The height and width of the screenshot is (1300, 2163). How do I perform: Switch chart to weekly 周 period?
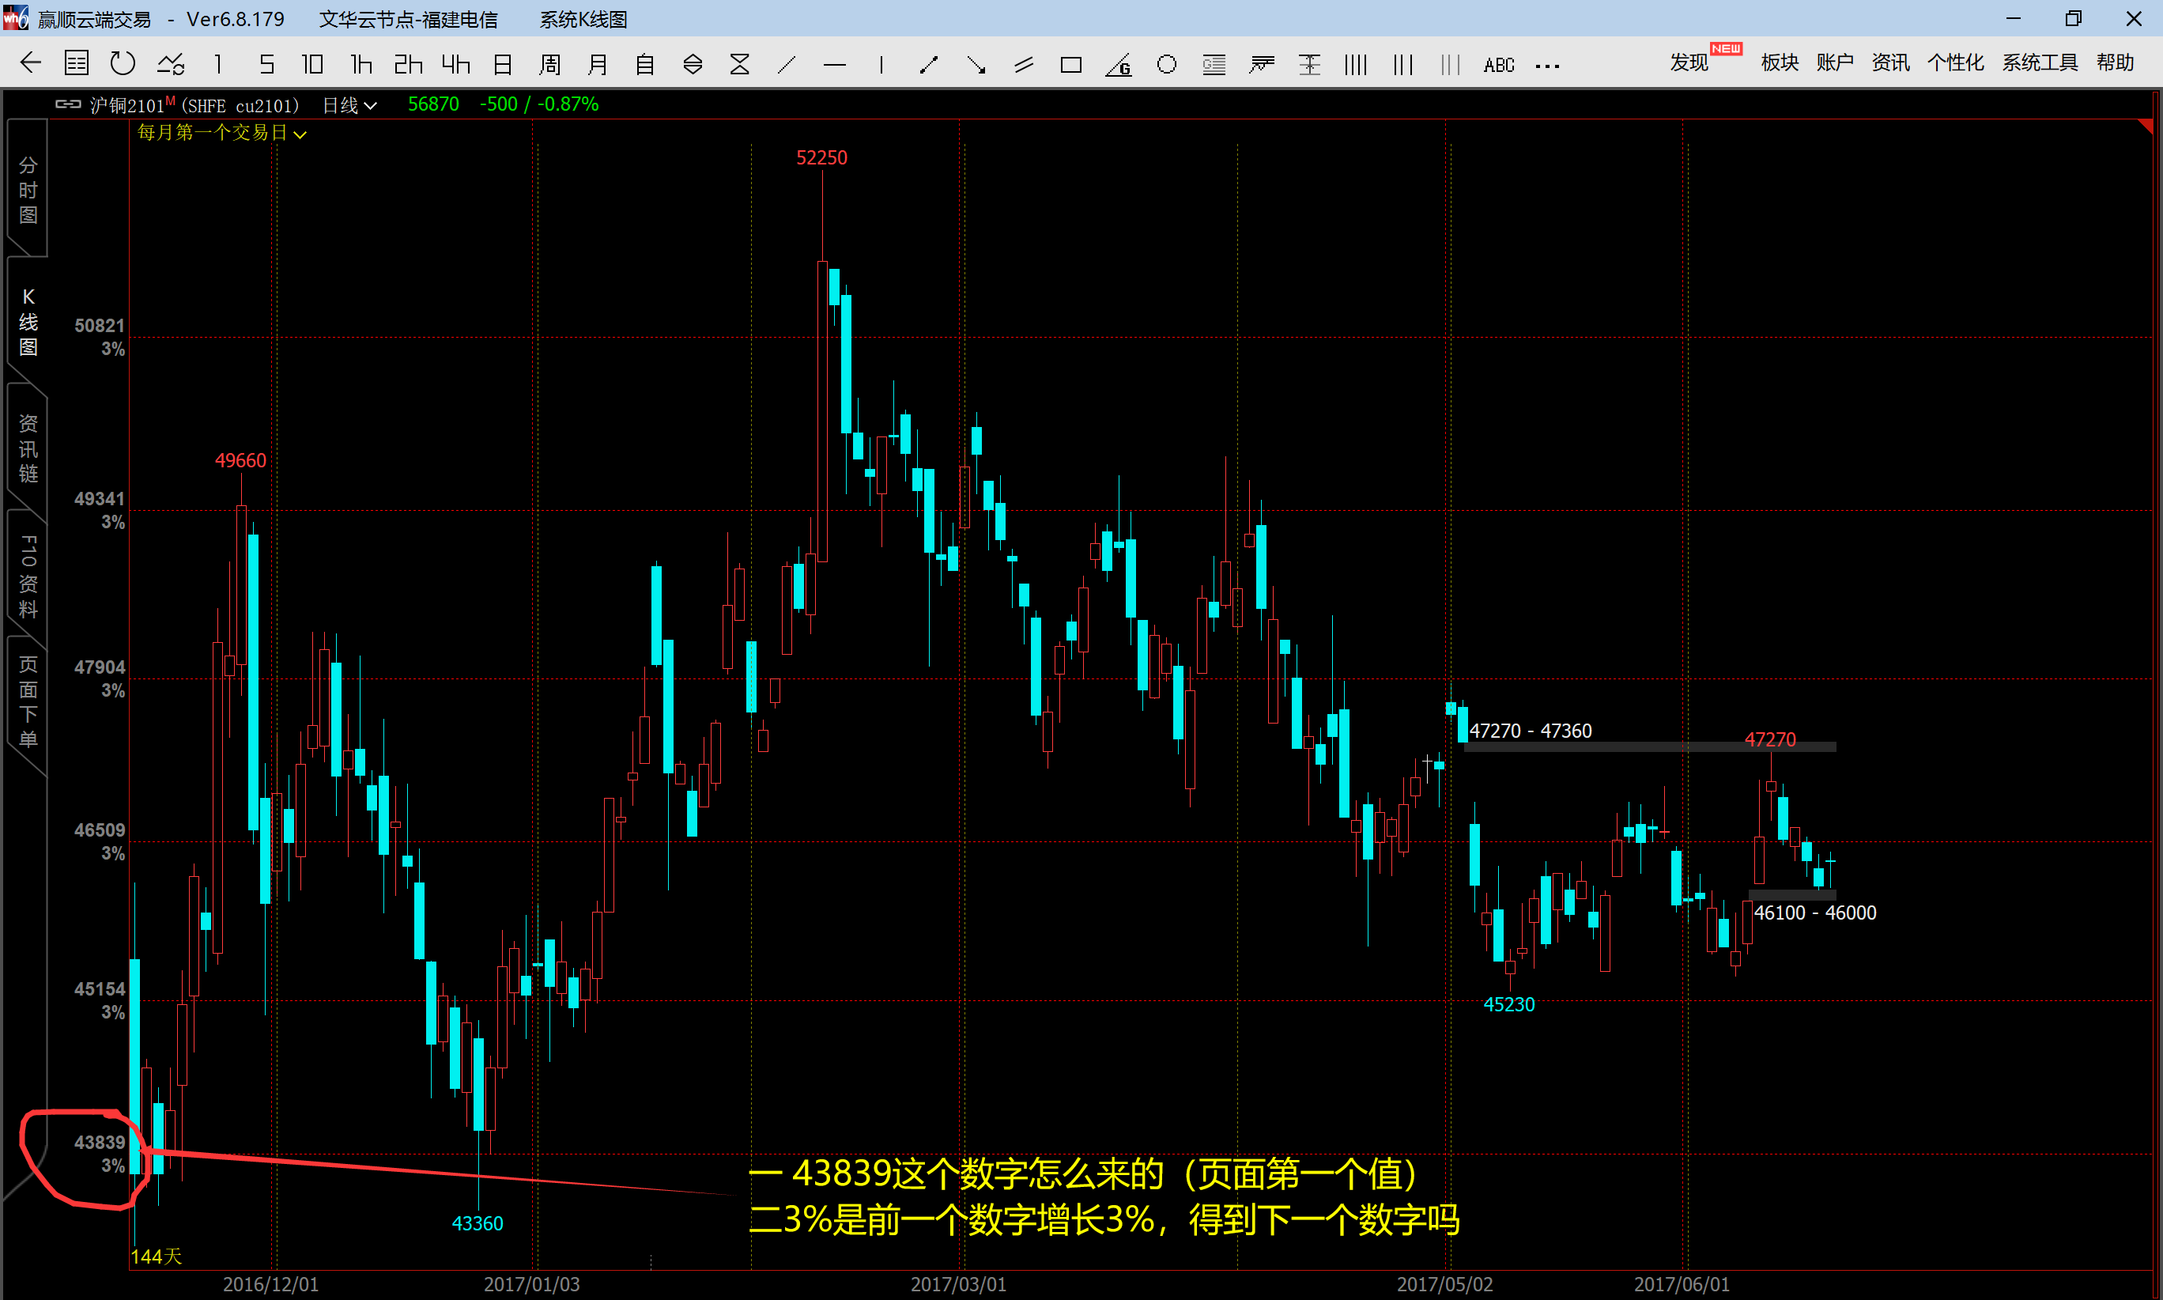(x=550, y=64)
